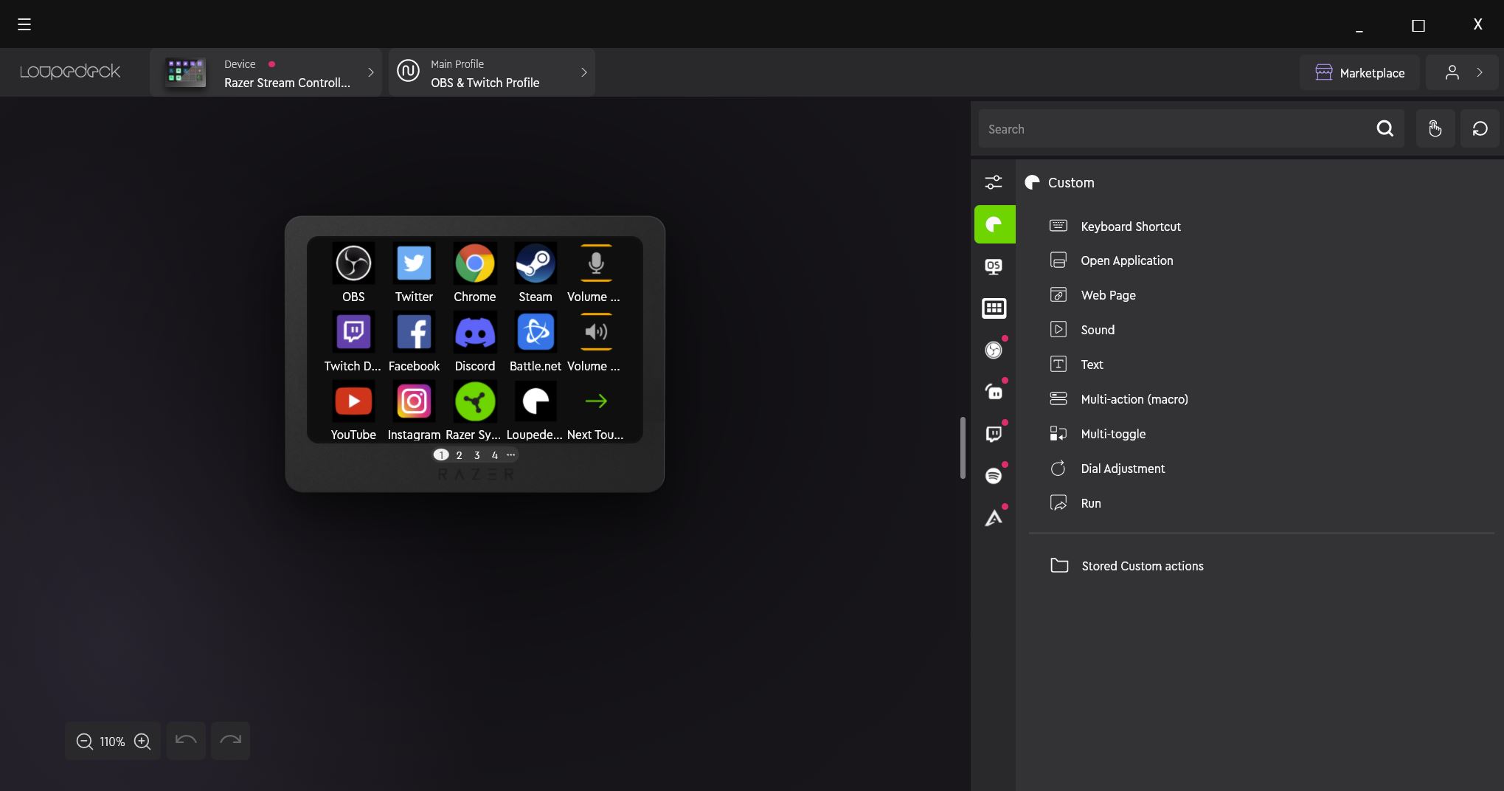This screenshot has height=791, width=1504.
Task: Open the Custom actions sidebar tab
Action: 994,224
